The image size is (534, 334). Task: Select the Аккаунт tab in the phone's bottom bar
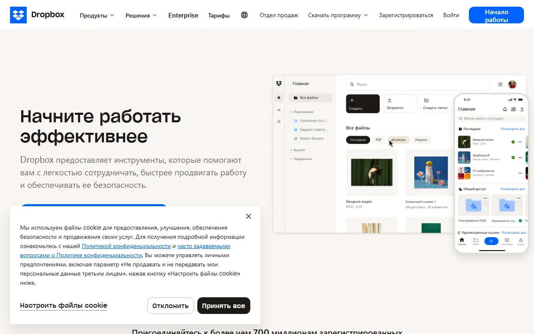(521, 241)
